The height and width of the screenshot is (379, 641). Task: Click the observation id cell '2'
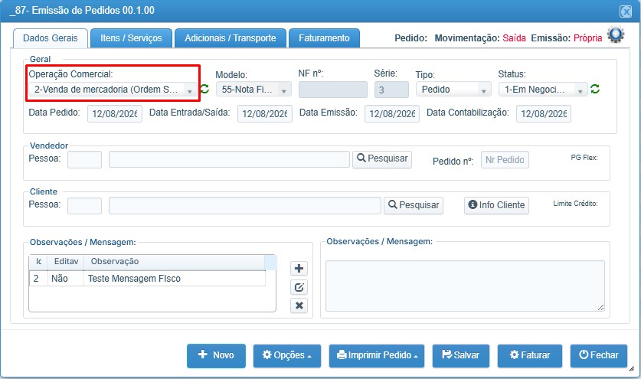pyautogui.click(x=38, y=279)
